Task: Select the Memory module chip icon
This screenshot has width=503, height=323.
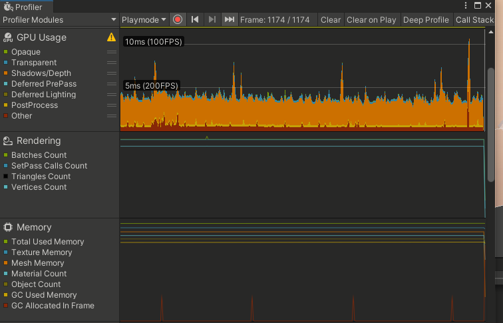Action: [x=9, y=227]
